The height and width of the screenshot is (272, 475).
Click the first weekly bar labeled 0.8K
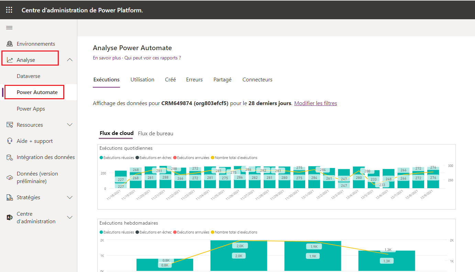[165, 265]
